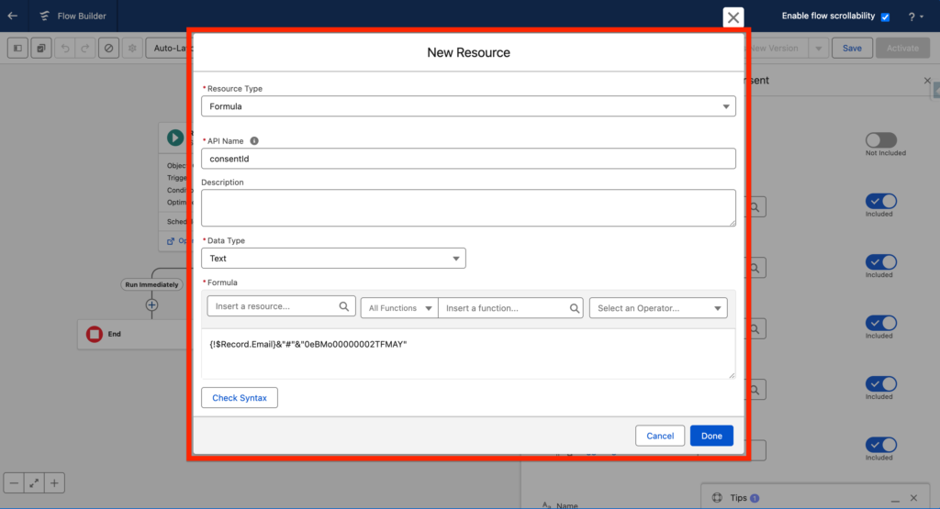Click the search icon in resource field
The height and width of the screenshot is (509, 940).
(x=345, y=307)
